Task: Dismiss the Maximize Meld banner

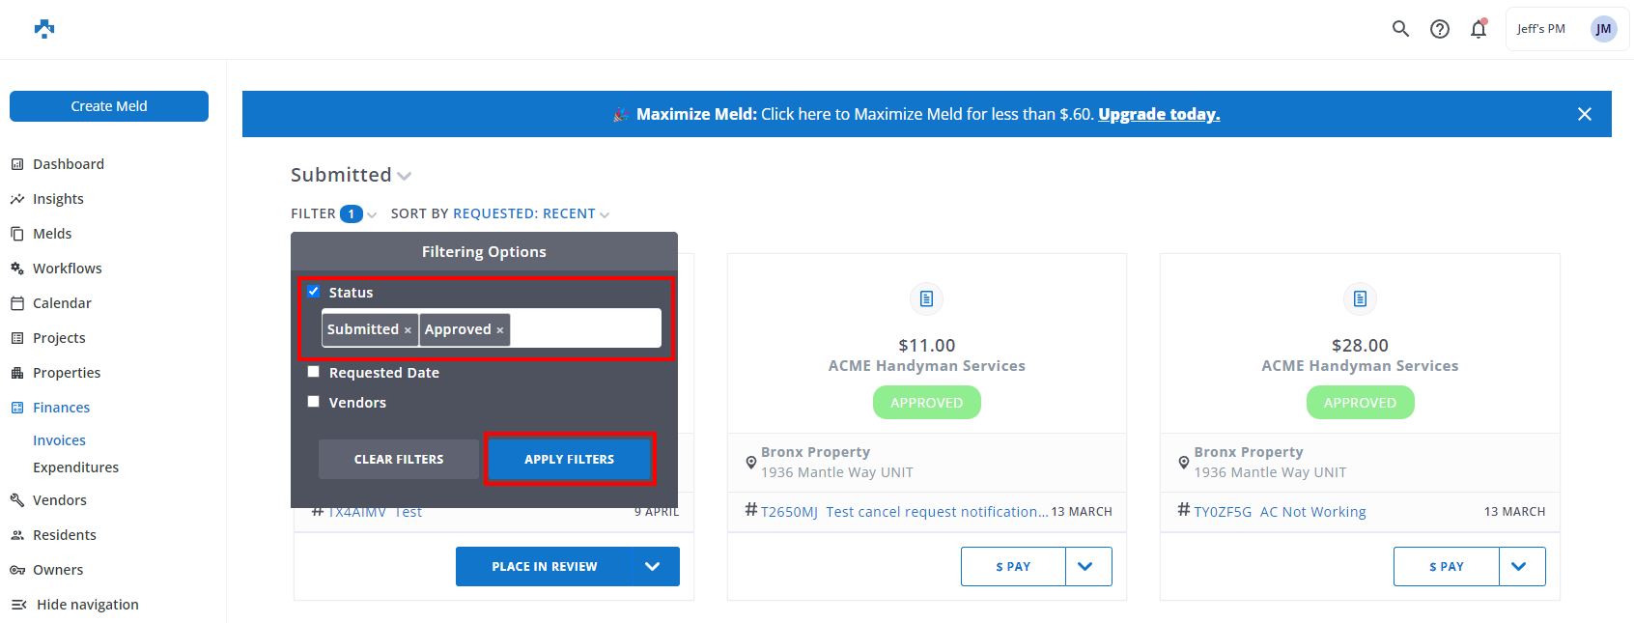Action: point(1585,114)
